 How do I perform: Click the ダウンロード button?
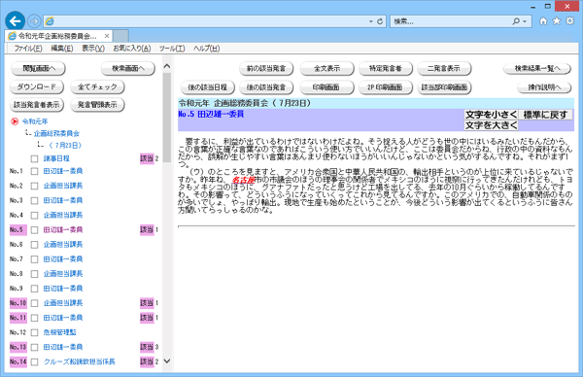click(x=37, y=87)
